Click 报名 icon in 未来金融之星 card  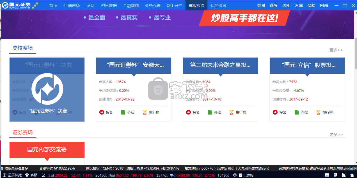pyautogui.click(x=188, y=112)
